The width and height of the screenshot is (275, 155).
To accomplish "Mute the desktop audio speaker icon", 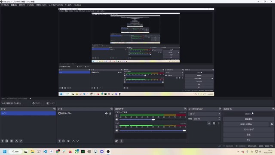I will (117, 120).
